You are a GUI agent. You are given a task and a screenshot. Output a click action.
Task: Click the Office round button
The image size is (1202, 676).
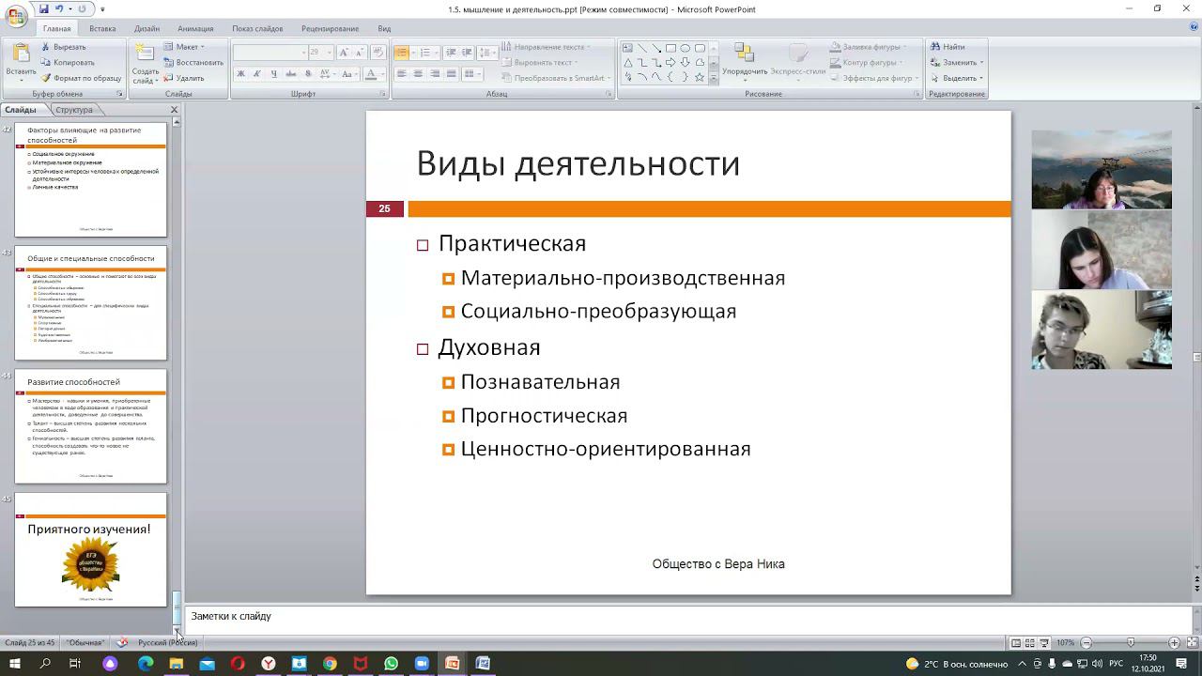pos(16,16)
